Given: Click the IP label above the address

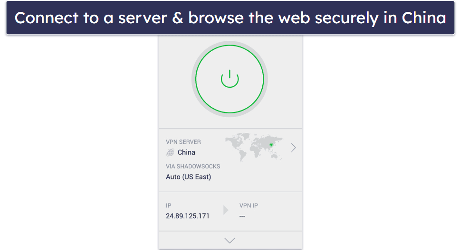Looking at the screenshot, I should 168,205.
